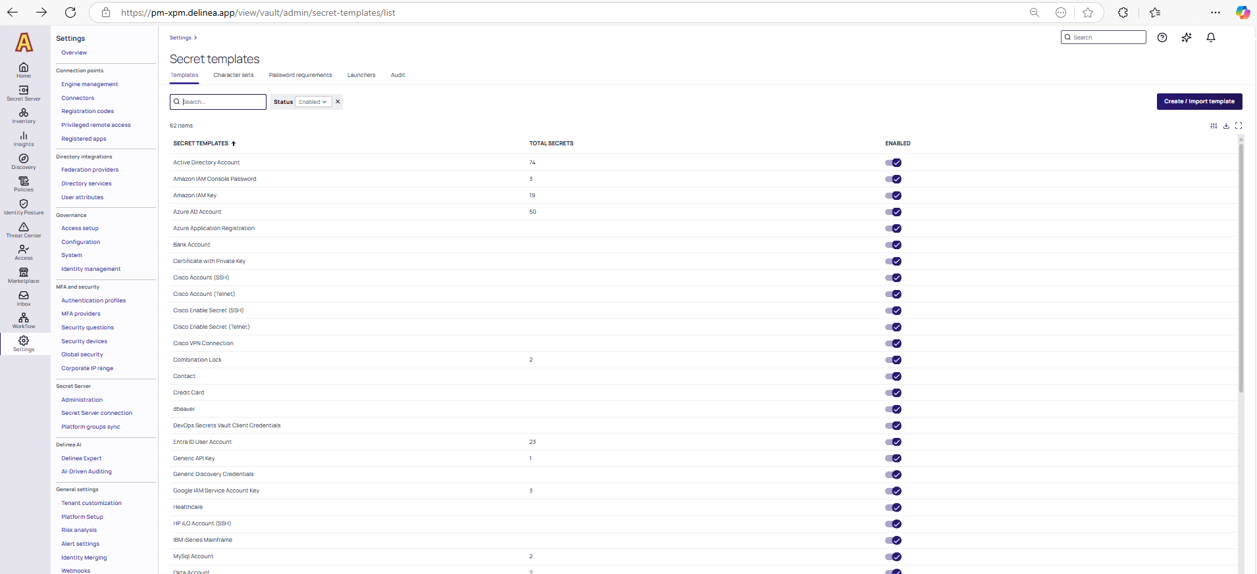Open dbeaver template row
1257x574 pixels.
[x=184, y=409]
